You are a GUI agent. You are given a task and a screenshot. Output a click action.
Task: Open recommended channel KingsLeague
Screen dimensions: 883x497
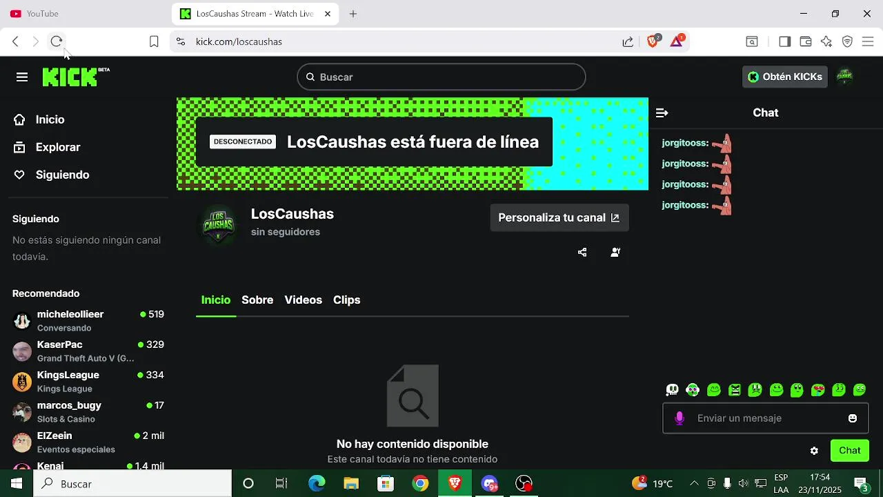coord(88,382)
